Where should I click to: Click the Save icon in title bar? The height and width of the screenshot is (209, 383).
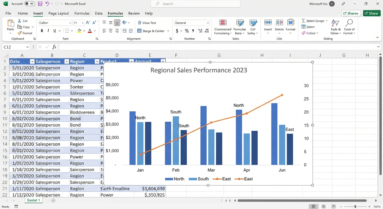pyautogui.click(x=40, y=4)
